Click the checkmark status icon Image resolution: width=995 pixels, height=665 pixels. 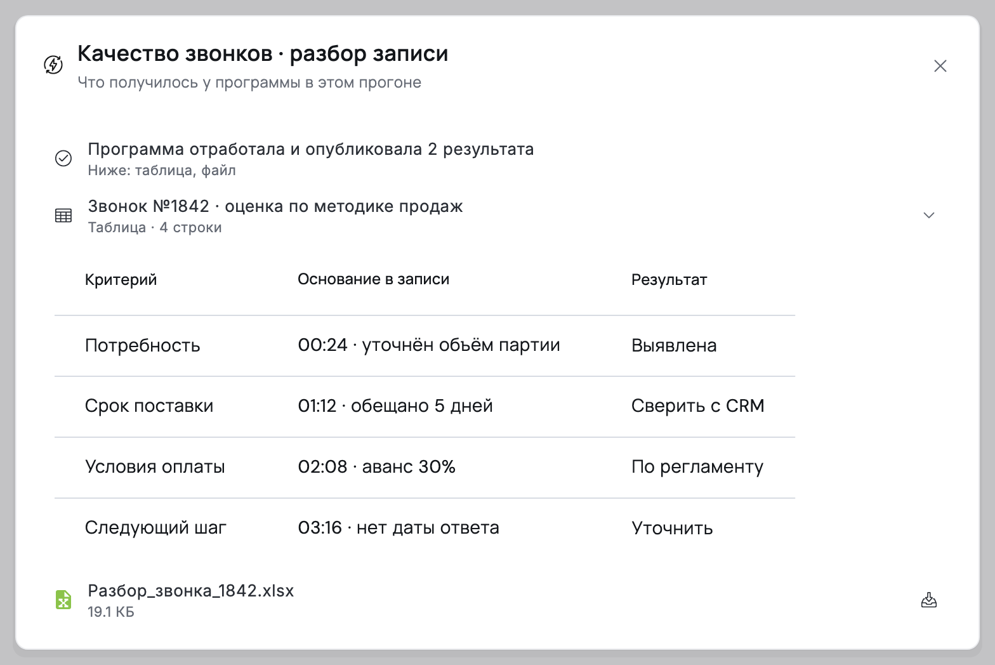coord(63,158)
